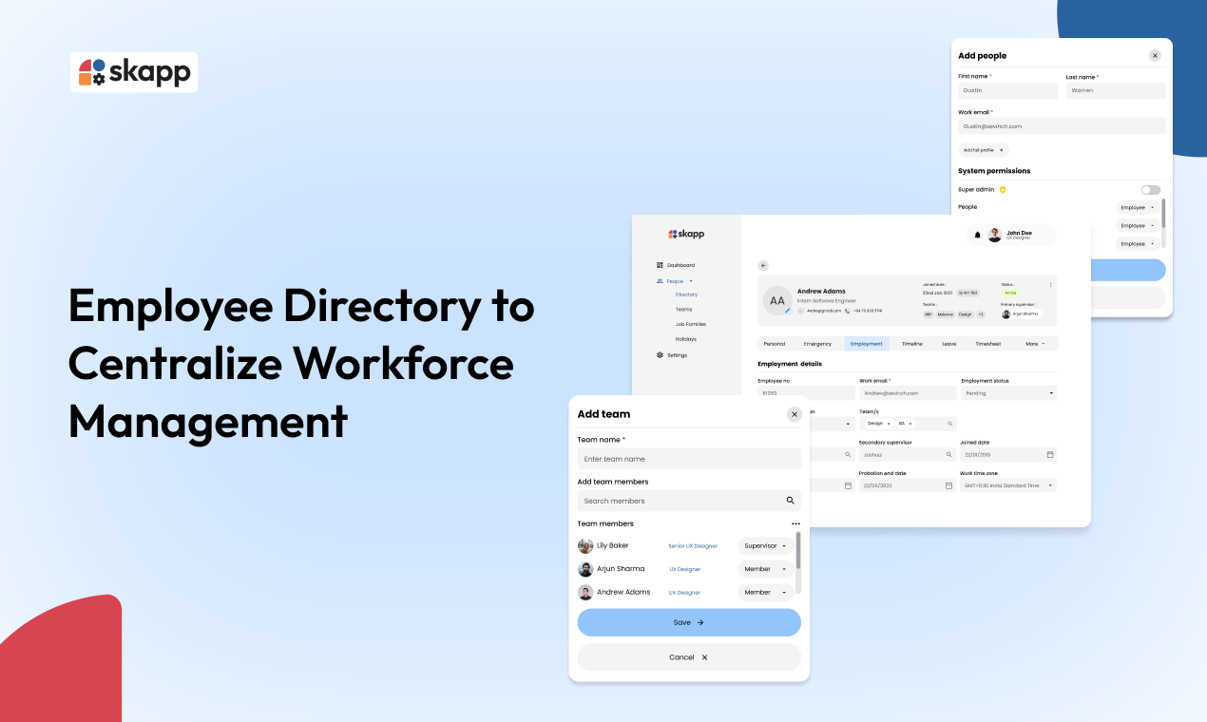Click Lily Baker's avatar in team list
1207x722 pixels.
(585, 546)
